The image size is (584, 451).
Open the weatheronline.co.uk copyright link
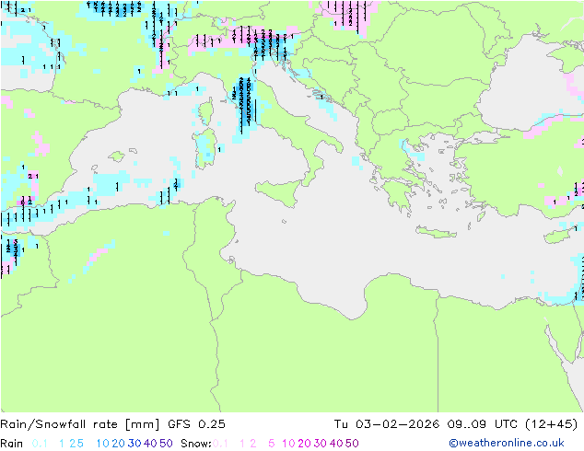coord(507,443)
